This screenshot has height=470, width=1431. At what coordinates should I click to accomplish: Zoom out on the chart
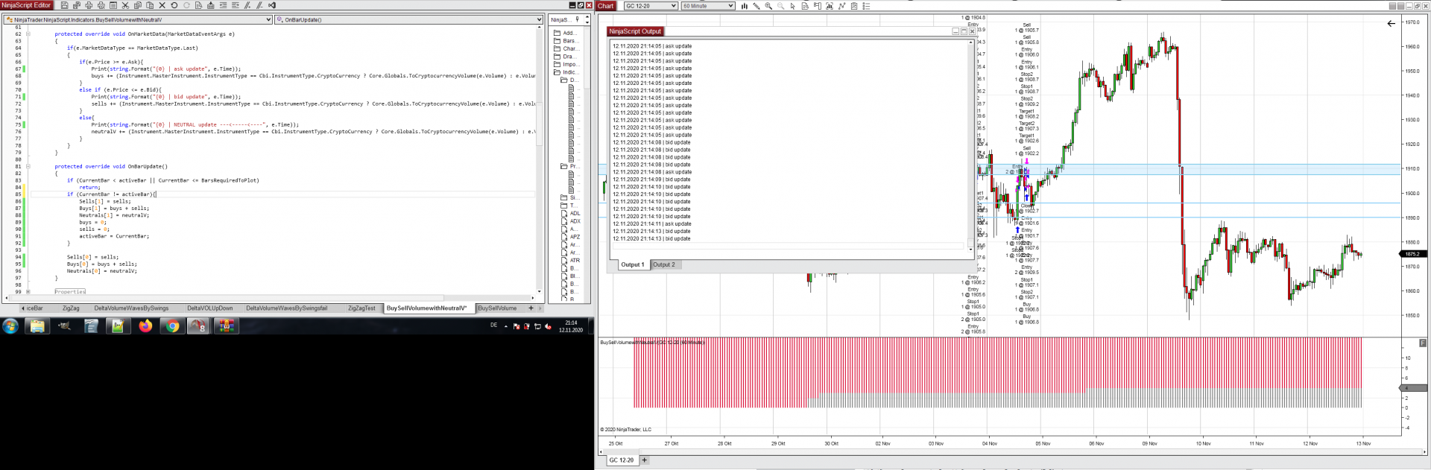[780, 6]
